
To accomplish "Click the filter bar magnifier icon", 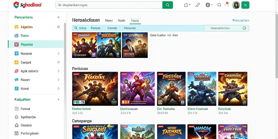I will pos(76,28).
